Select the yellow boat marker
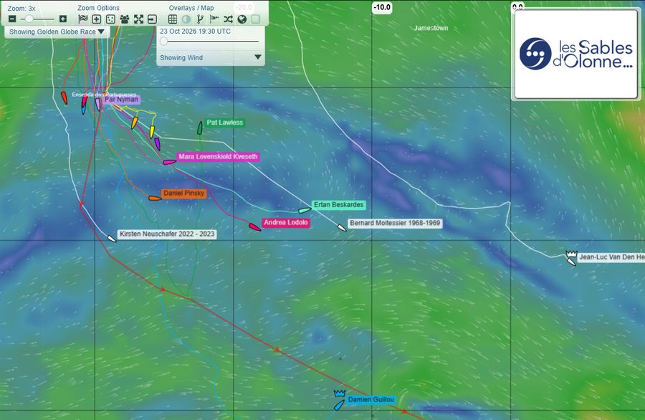 pos(152,132)
